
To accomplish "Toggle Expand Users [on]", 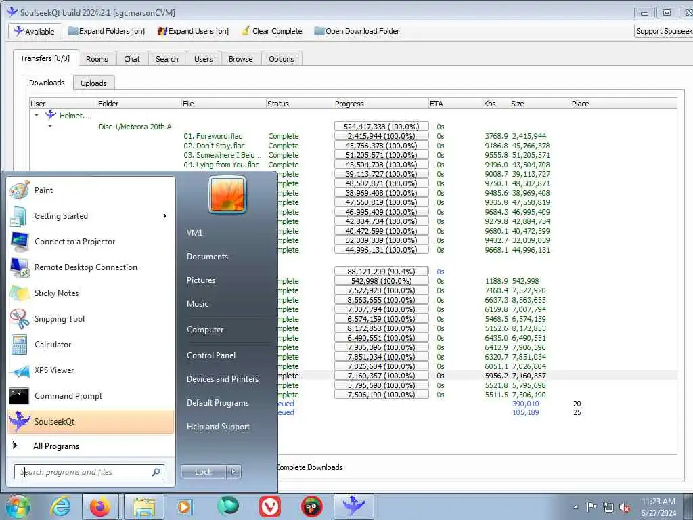I will (193, 31).
